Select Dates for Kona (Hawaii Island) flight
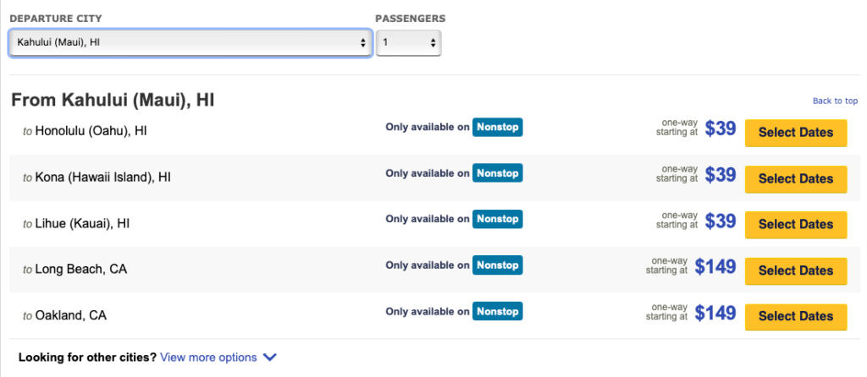Viewport: 867px width, 377px height. [796, 178]
